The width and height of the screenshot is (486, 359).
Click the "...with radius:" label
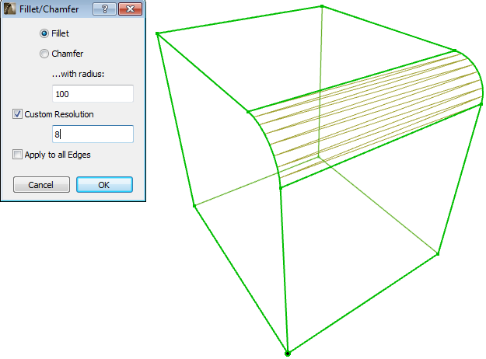(78, 74)
